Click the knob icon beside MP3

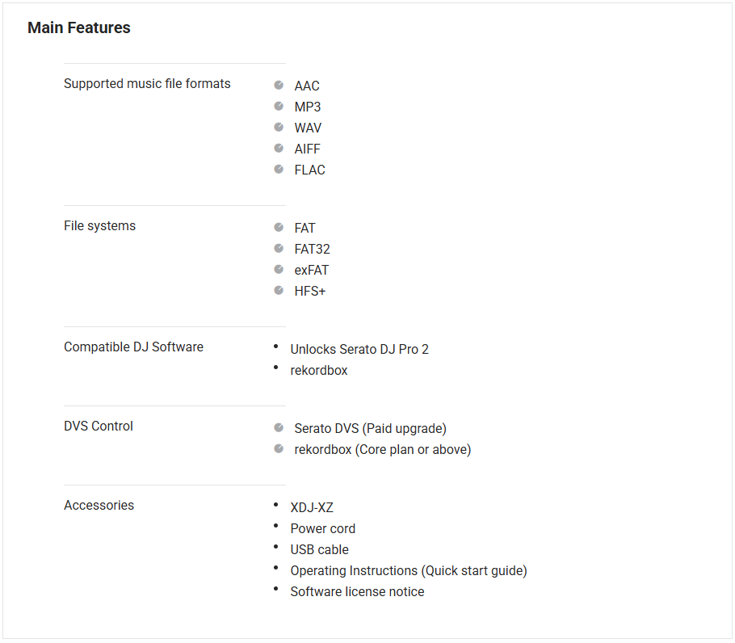(x=279, y=106)
